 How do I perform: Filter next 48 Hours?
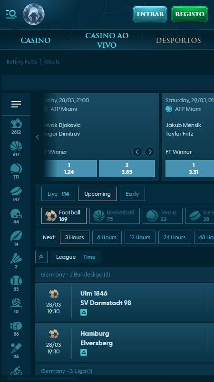click(204, 237)
